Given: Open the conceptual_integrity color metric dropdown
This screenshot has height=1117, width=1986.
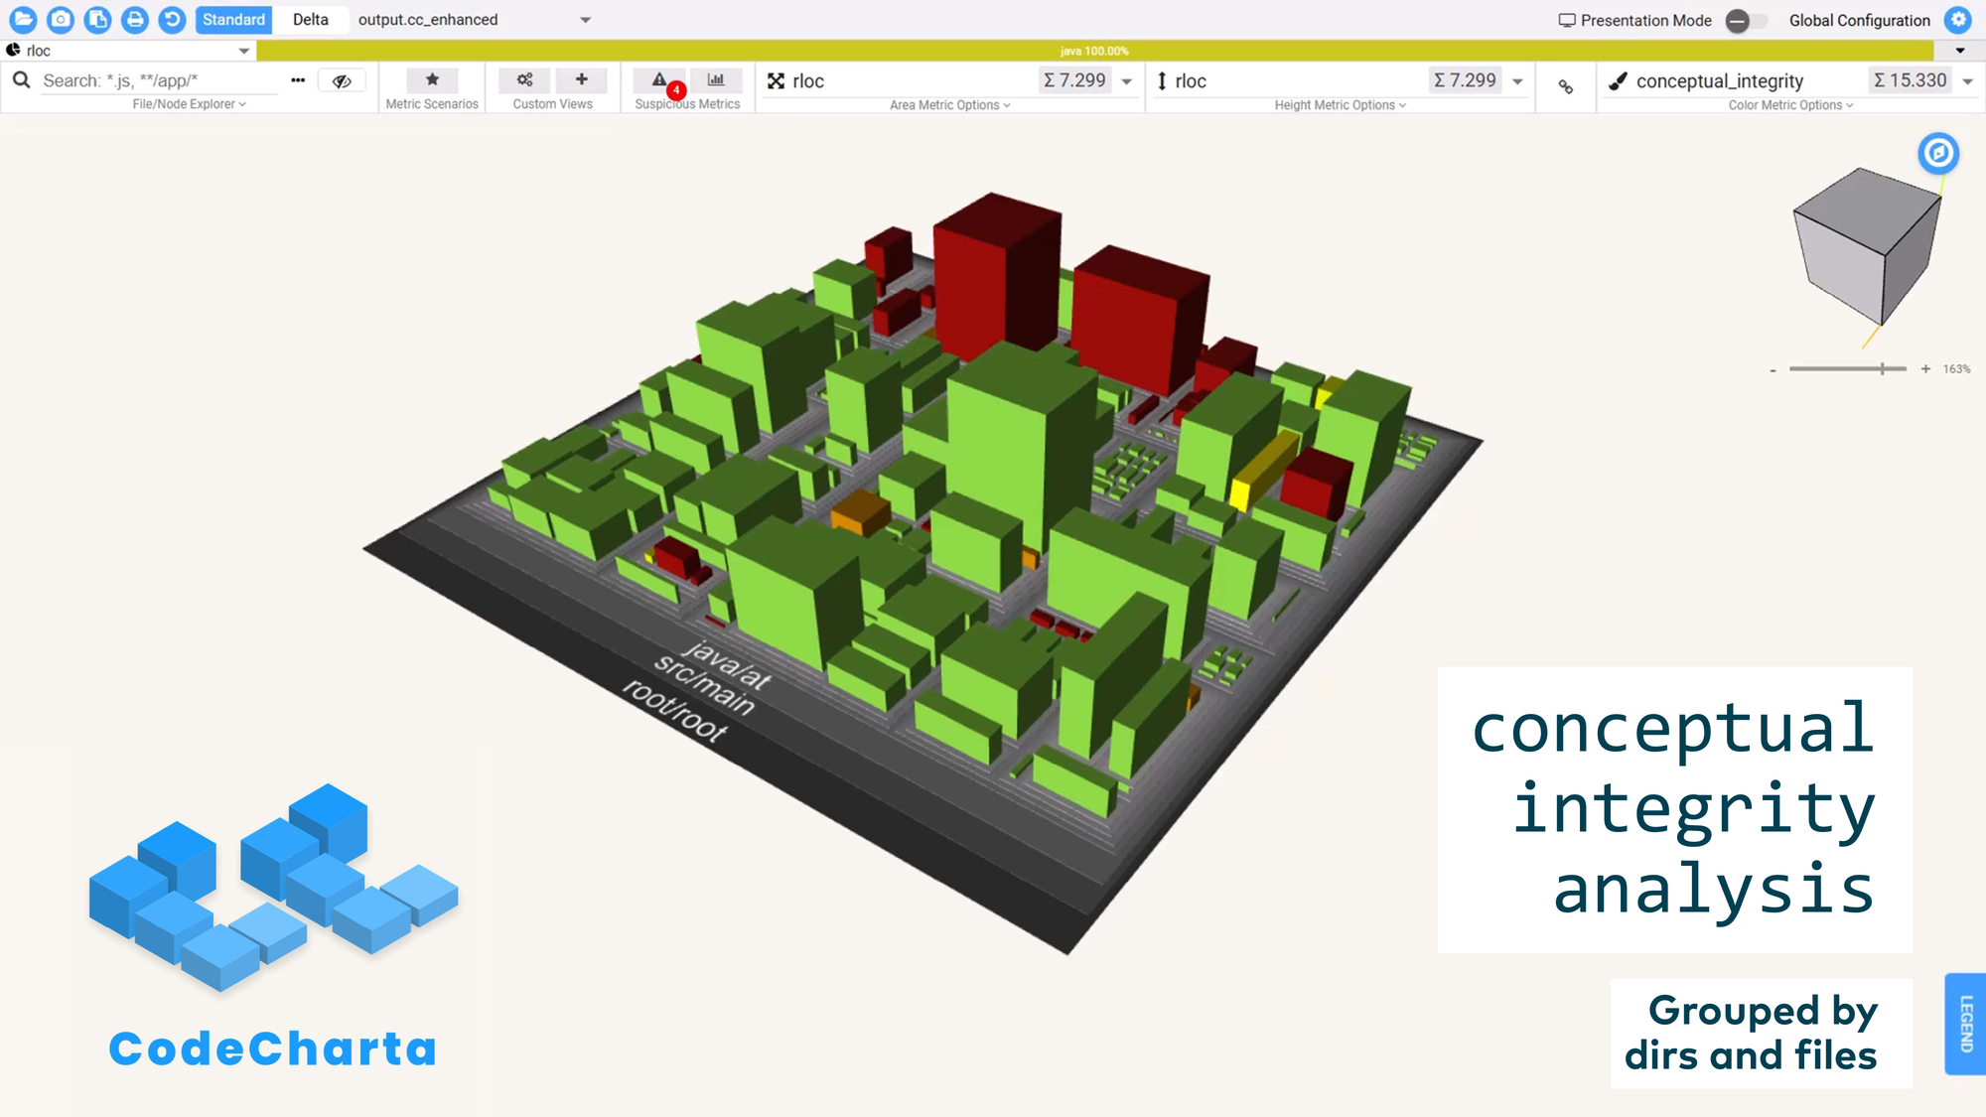Looking at the screenshot, I should tap(1967, 81).
